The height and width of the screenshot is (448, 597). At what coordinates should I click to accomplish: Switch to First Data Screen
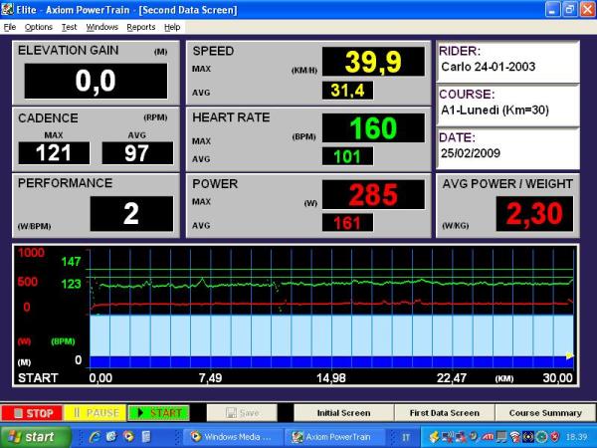[x=444, y=412]
